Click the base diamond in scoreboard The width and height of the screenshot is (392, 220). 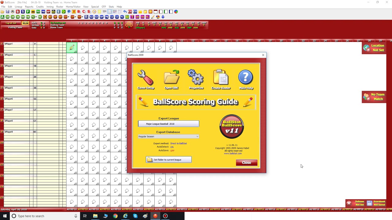pos(129,25)
